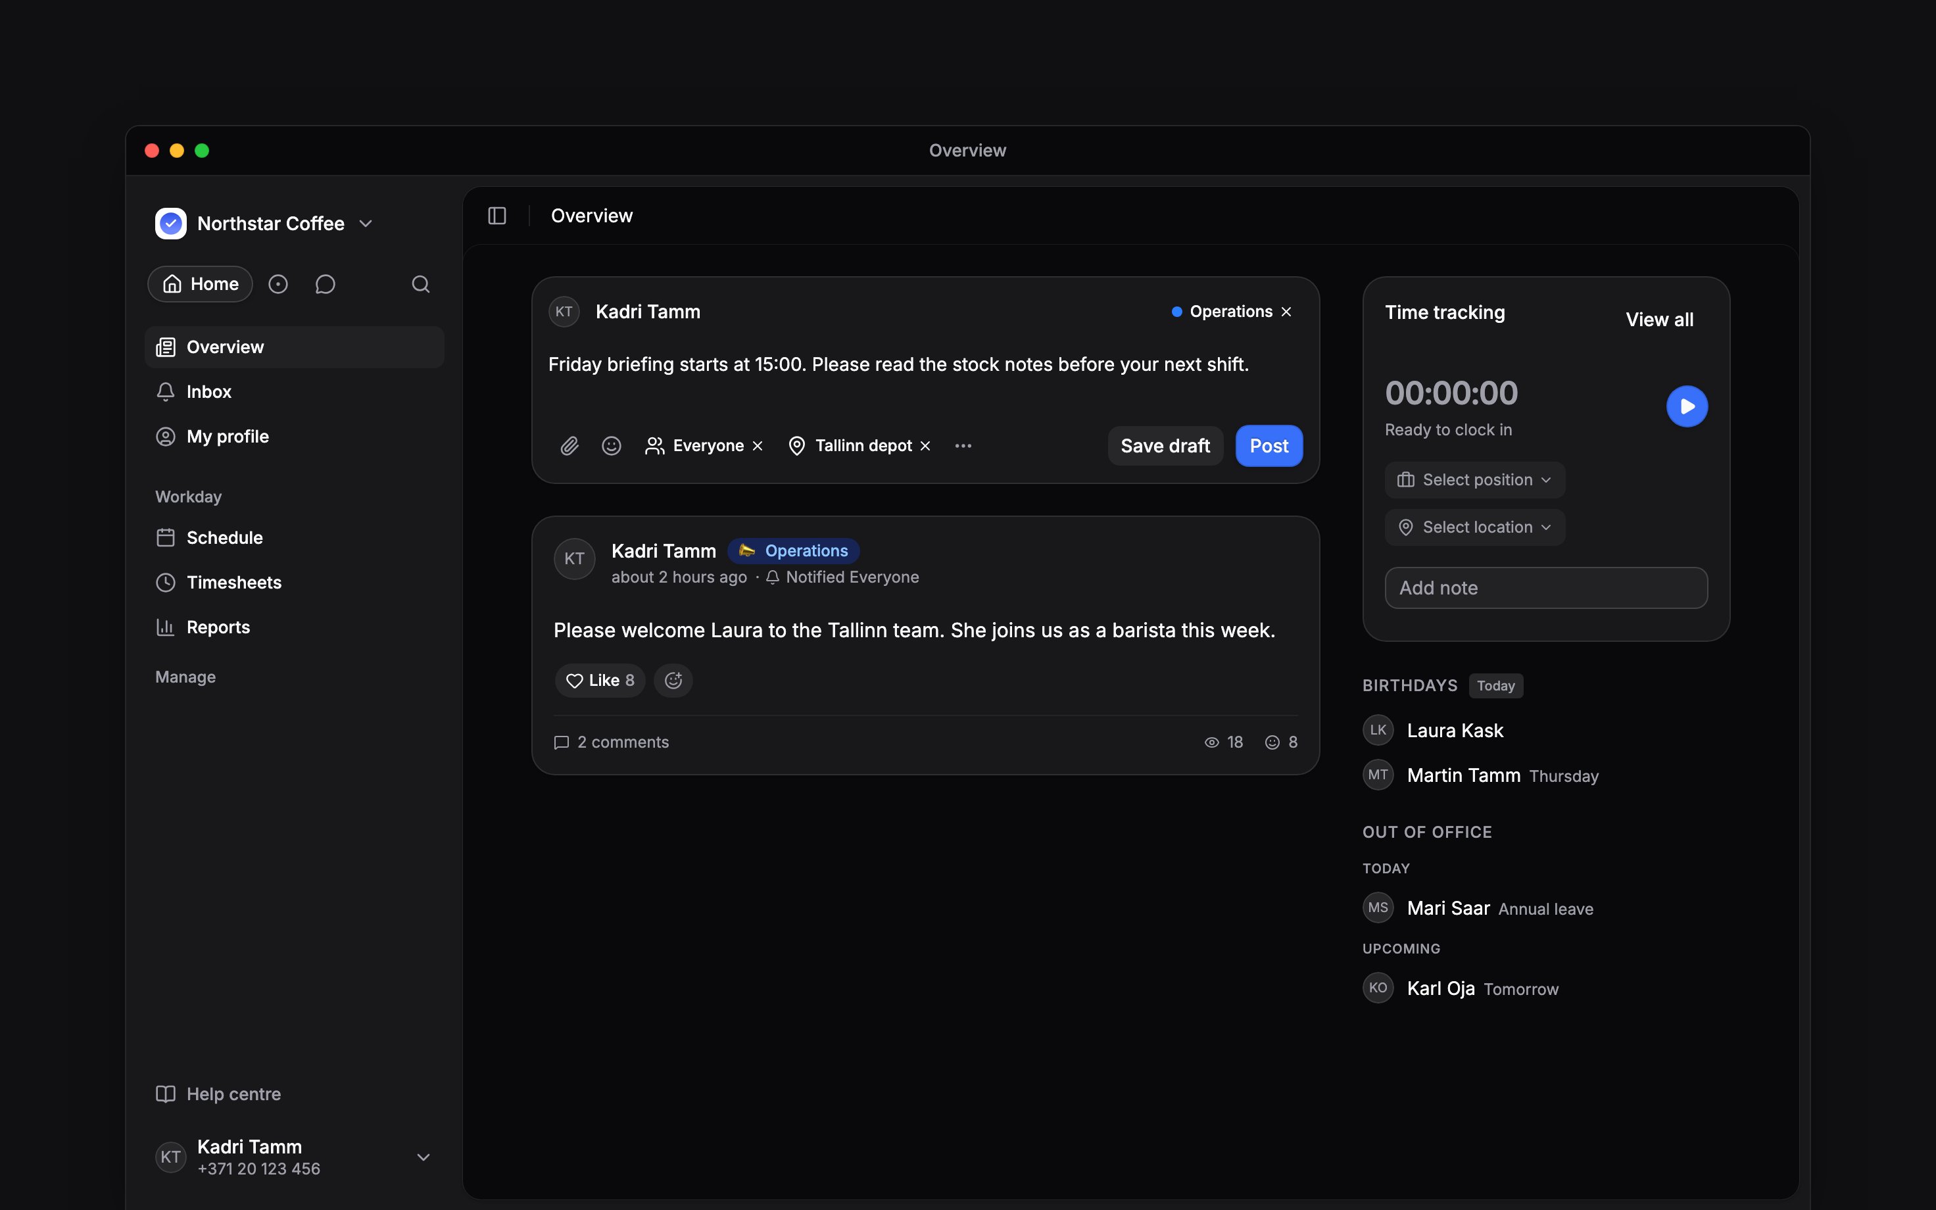Screen dimensions: 1936x1210
Task: Click Laura Kask's LK avatar
Action: pyautogui.click(x=1378, y=730)
